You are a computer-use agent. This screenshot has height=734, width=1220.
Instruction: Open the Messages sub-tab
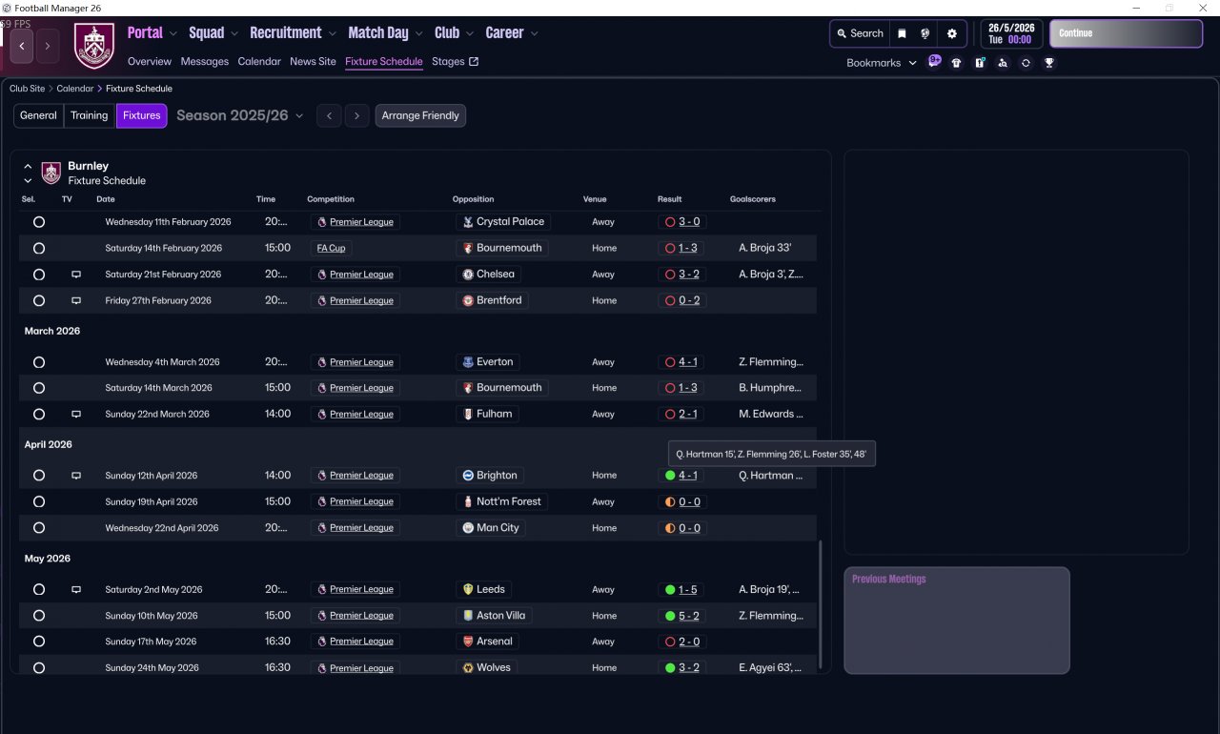(205, 62)
